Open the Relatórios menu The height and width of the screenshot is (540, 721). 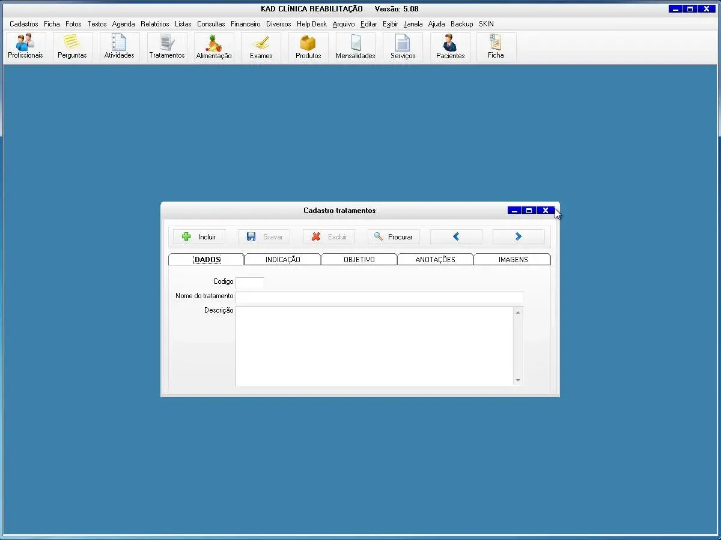click(x=155, y=24)
